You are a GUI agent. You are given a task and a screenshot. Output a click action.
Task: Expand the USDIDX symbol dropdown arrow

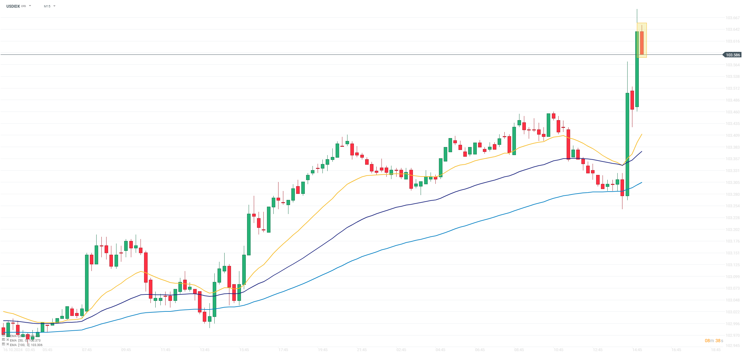click(x=30, y=6)
